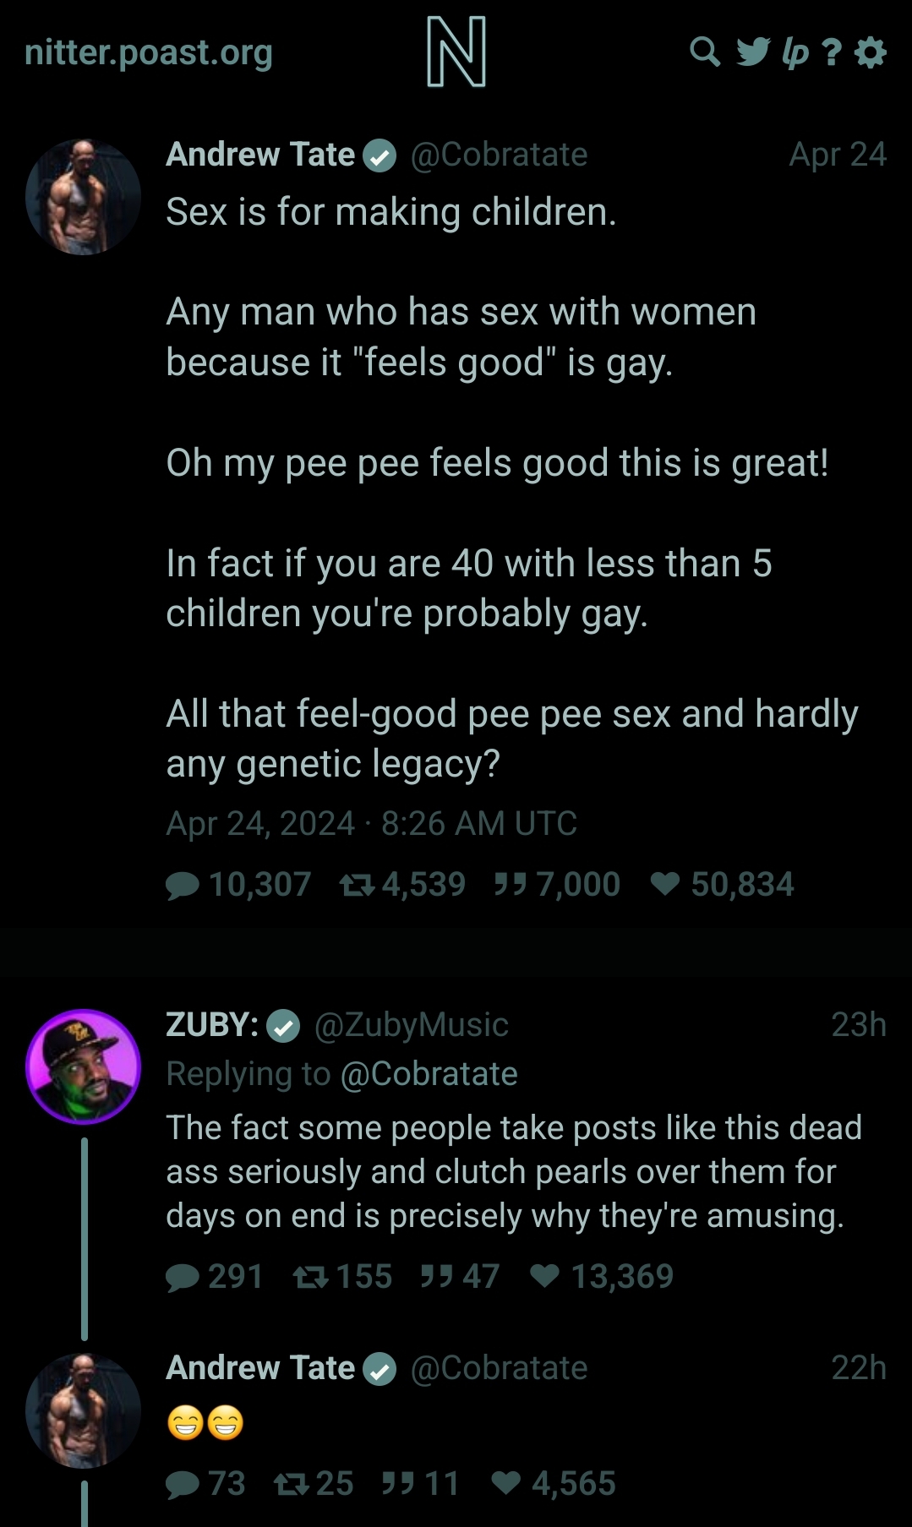
Task: Click the Nitter N logo
Action: click(456, 52)
